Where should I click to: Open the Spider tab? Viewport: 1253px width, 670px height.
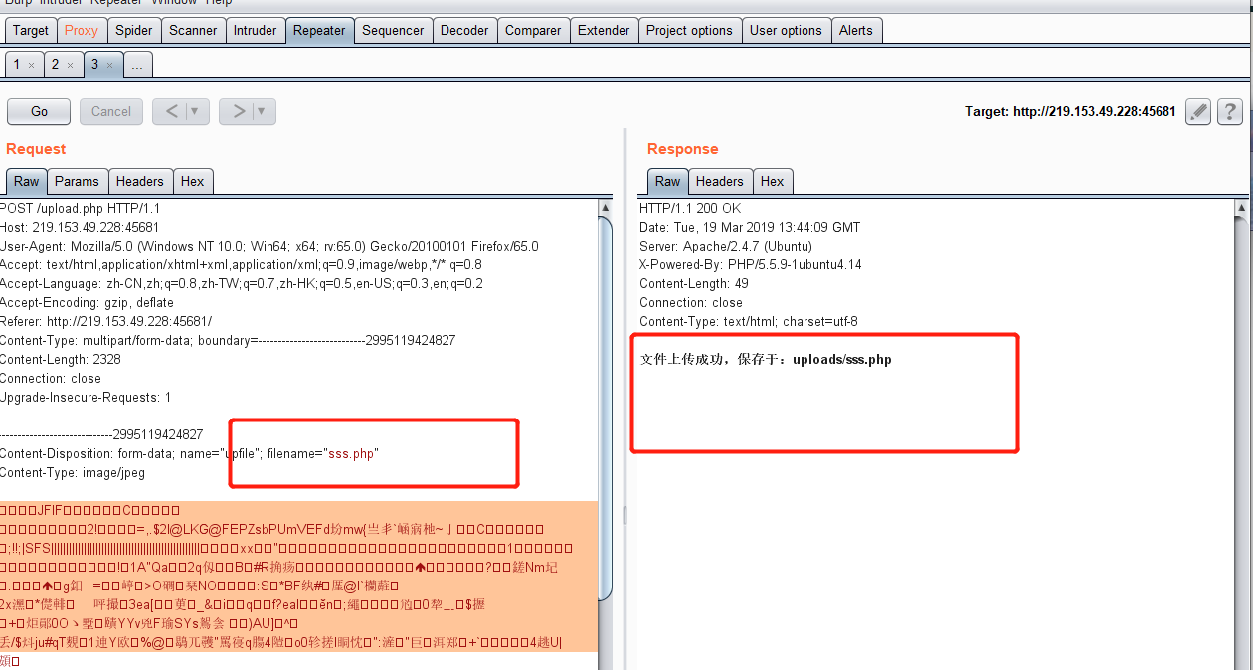134,30
